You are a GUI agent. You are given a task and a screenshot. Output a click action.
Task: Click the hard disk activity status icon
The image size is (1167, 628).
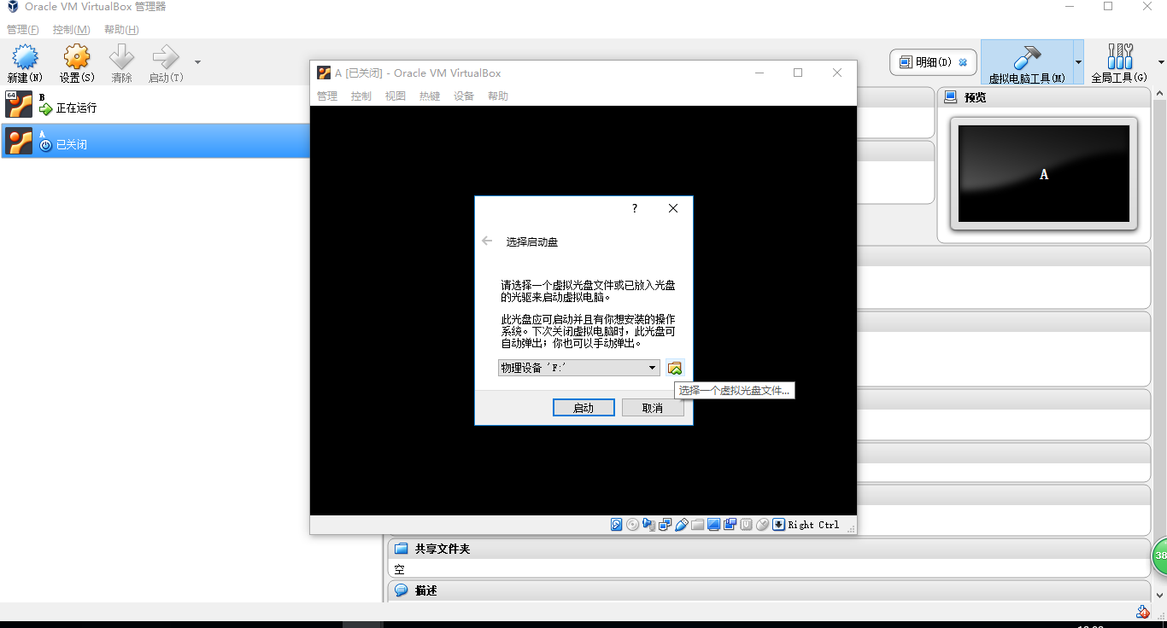616,525
